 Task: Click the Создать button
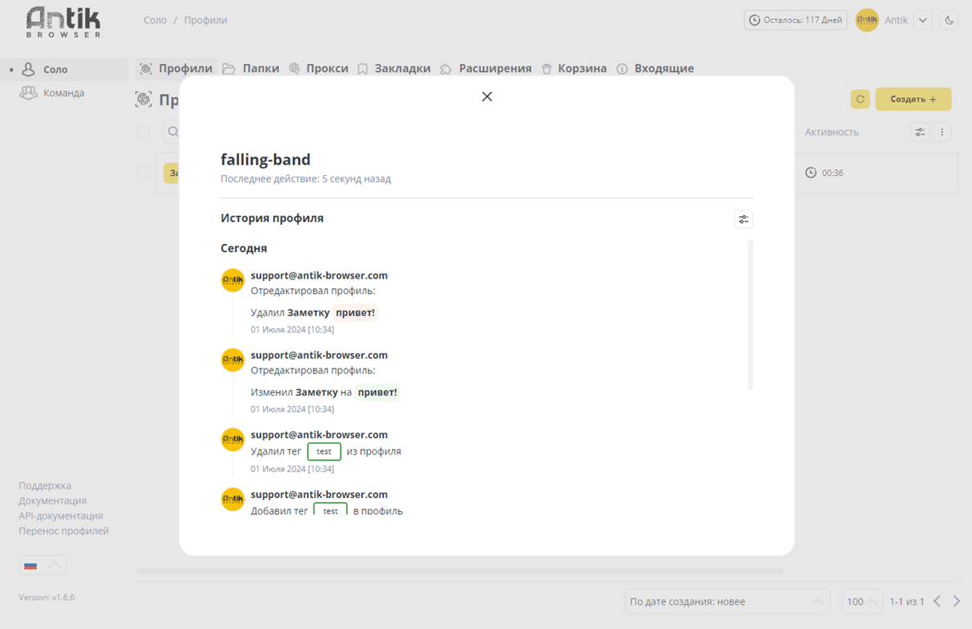click(x=913, y=99)
